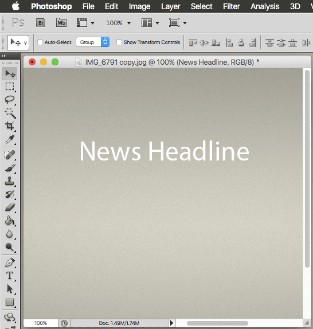Align right edges of layers
This screenshot has width=313, height=329.
(253, 42)
